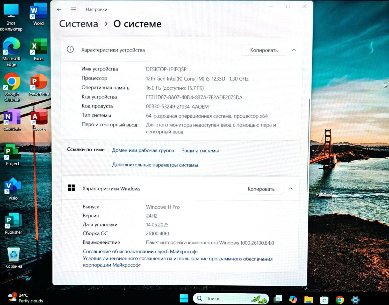Click the Сборка ОС label
The width and height of the screenshot is (389, 305).
(x=95, y=233)
